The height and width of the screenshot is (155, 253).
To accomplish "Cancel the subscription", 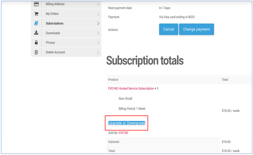I will (x=169, y=29).
